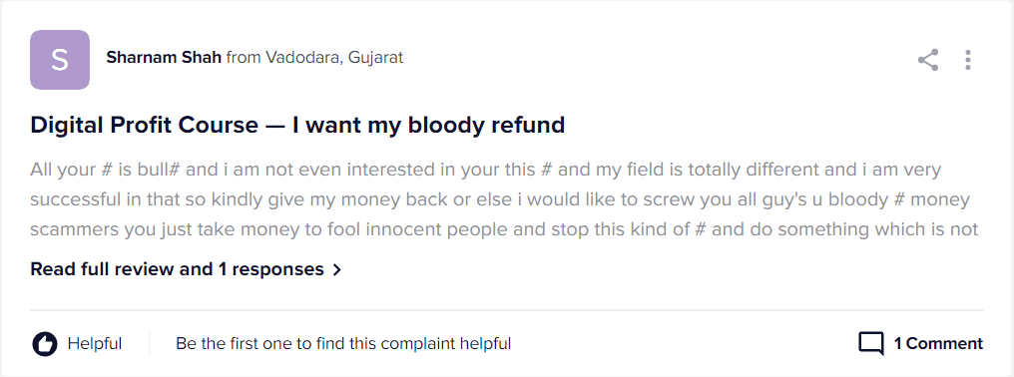Image resolution: width=1014 pixels, height=377 pixels.
Task: Click the words 'I want my bloody refund'
Action: tap(429, 124)
